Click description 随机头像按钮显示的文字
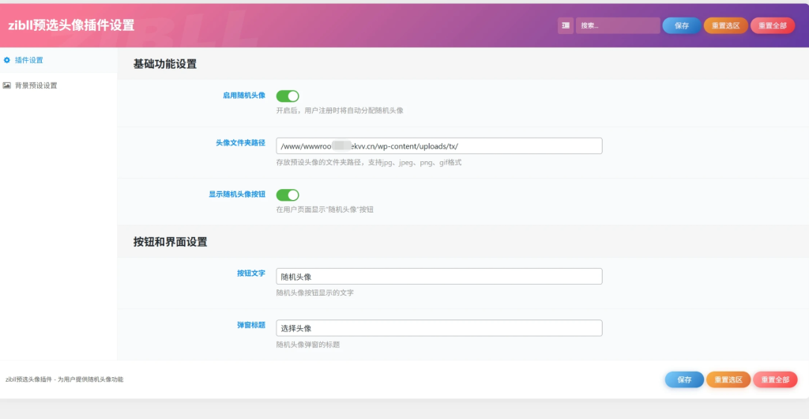Image resolution: width=809 pixels, height=419 pixels. (x=314, y=293)
